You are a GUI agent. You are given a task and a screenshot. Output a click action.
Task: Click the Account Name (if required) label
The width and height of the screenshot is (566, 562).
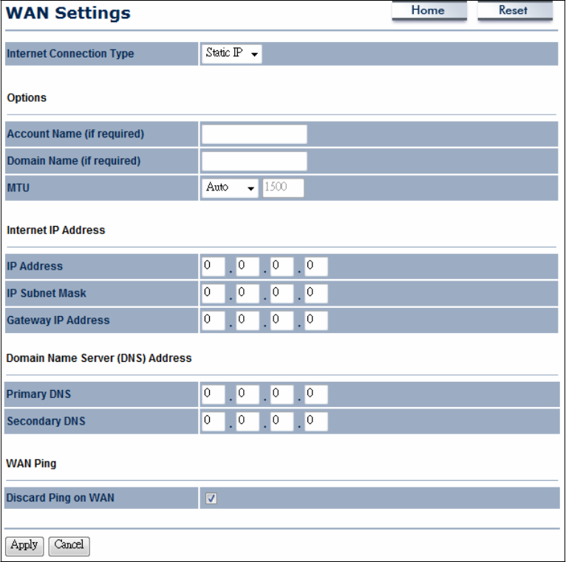(x=75, y=134)
